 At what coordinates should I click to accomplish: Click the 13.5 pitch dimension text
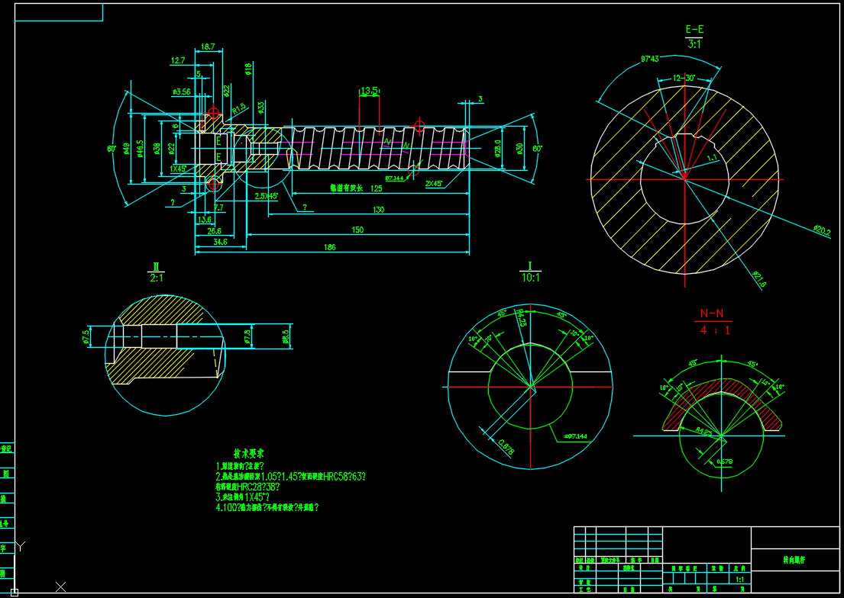[x=370, y=91]
